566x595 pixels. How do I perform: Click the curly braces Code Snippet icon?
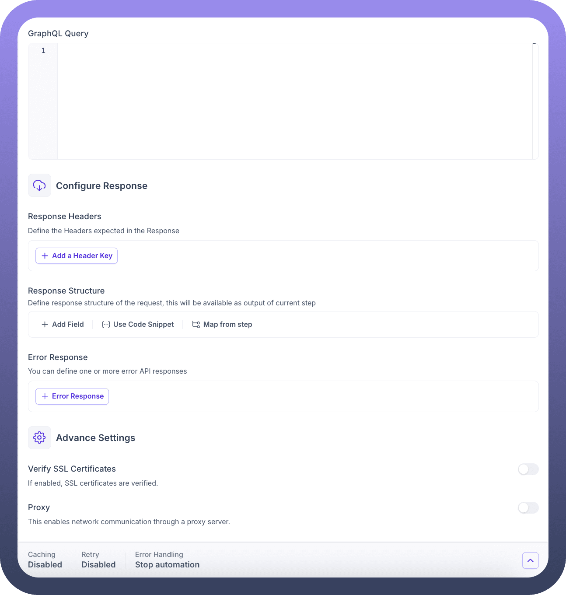point(106,324)
